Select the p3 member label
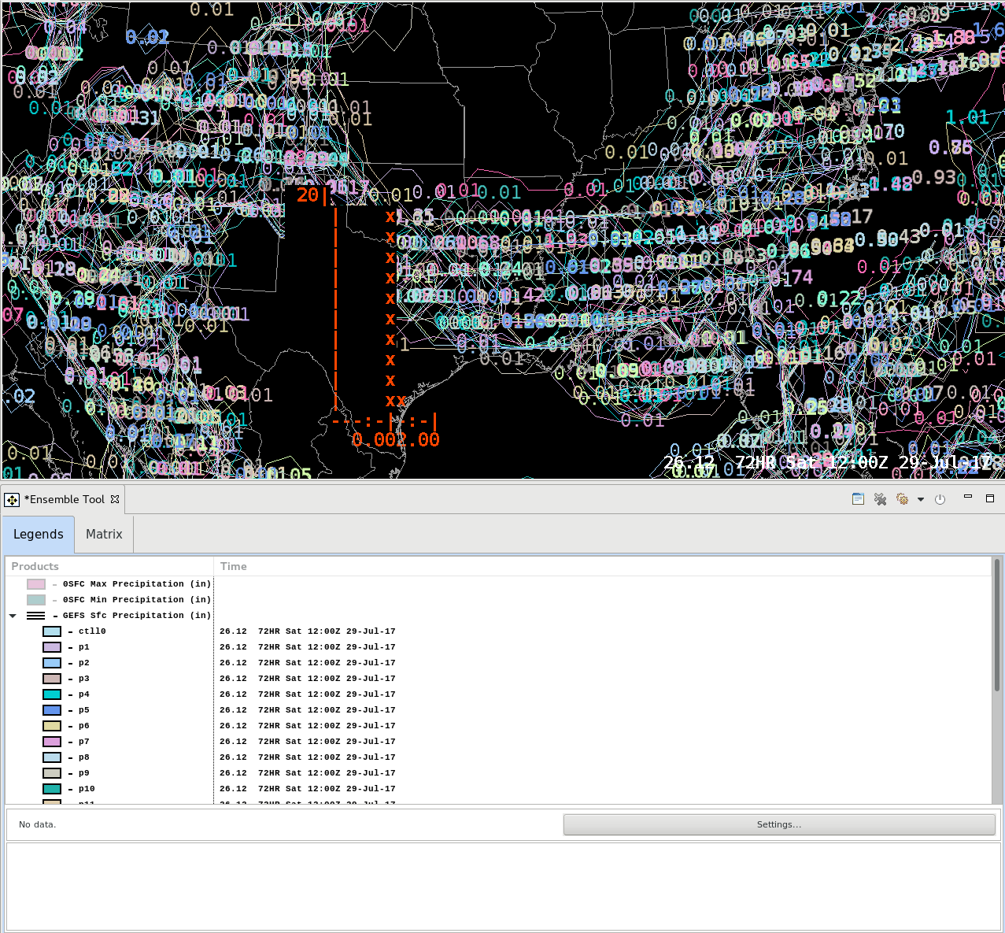Image resolution: width=1005 pixels, height=933 pixels. pyautogui.click(x=84, y=679)
